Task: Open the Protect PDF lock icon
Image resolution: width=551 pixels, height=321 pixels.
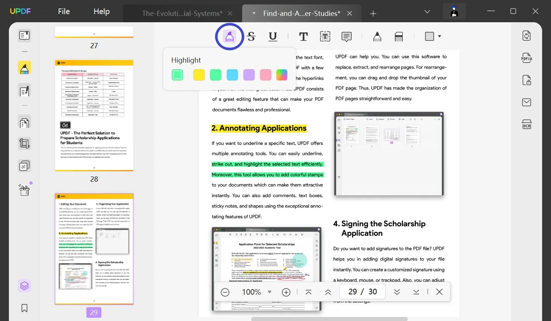Action: (527, 80)
